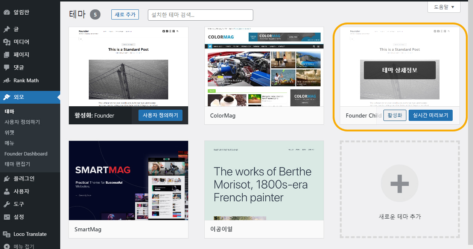Open 플러그인 menu label
The image size is (473, 249).
24,179
